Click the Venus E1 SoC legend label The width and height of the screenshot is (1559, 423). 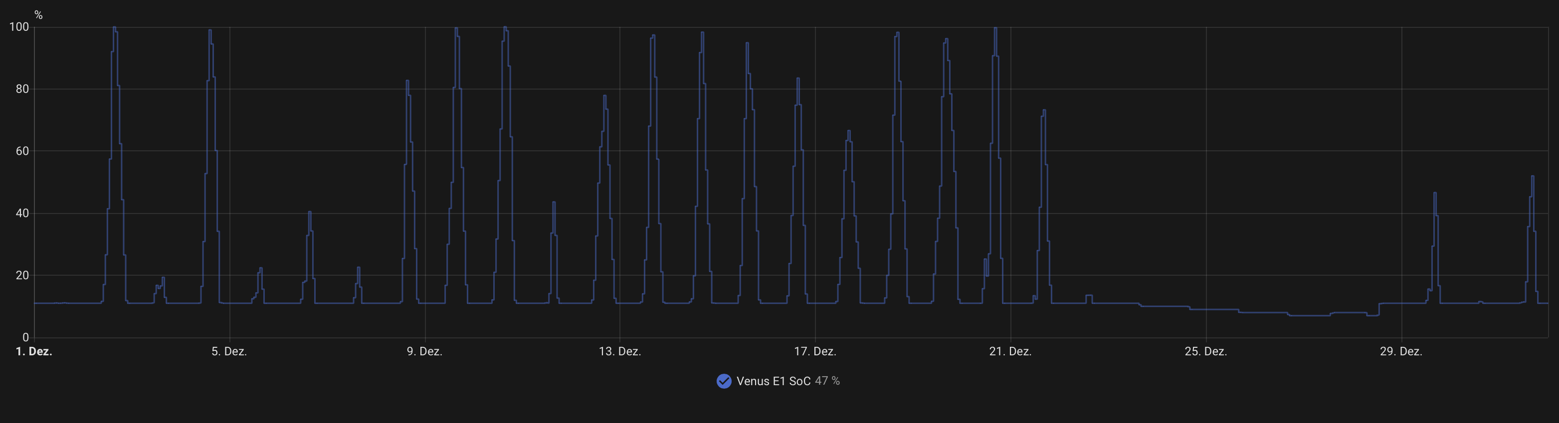pyautogui.click(x=773, y=381)
